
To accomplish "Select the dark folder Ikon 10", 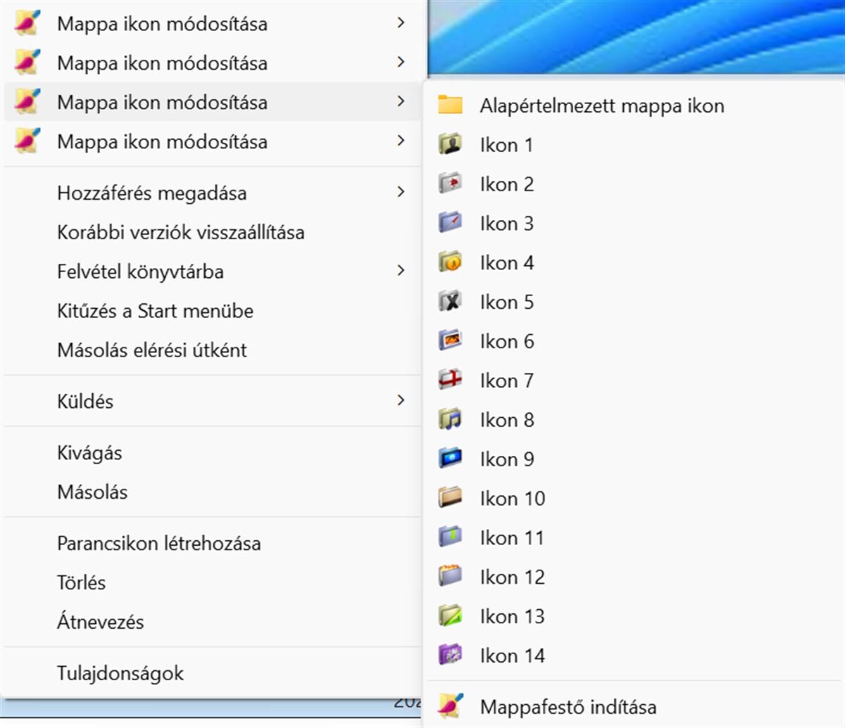I will click(x=512, y=498).
